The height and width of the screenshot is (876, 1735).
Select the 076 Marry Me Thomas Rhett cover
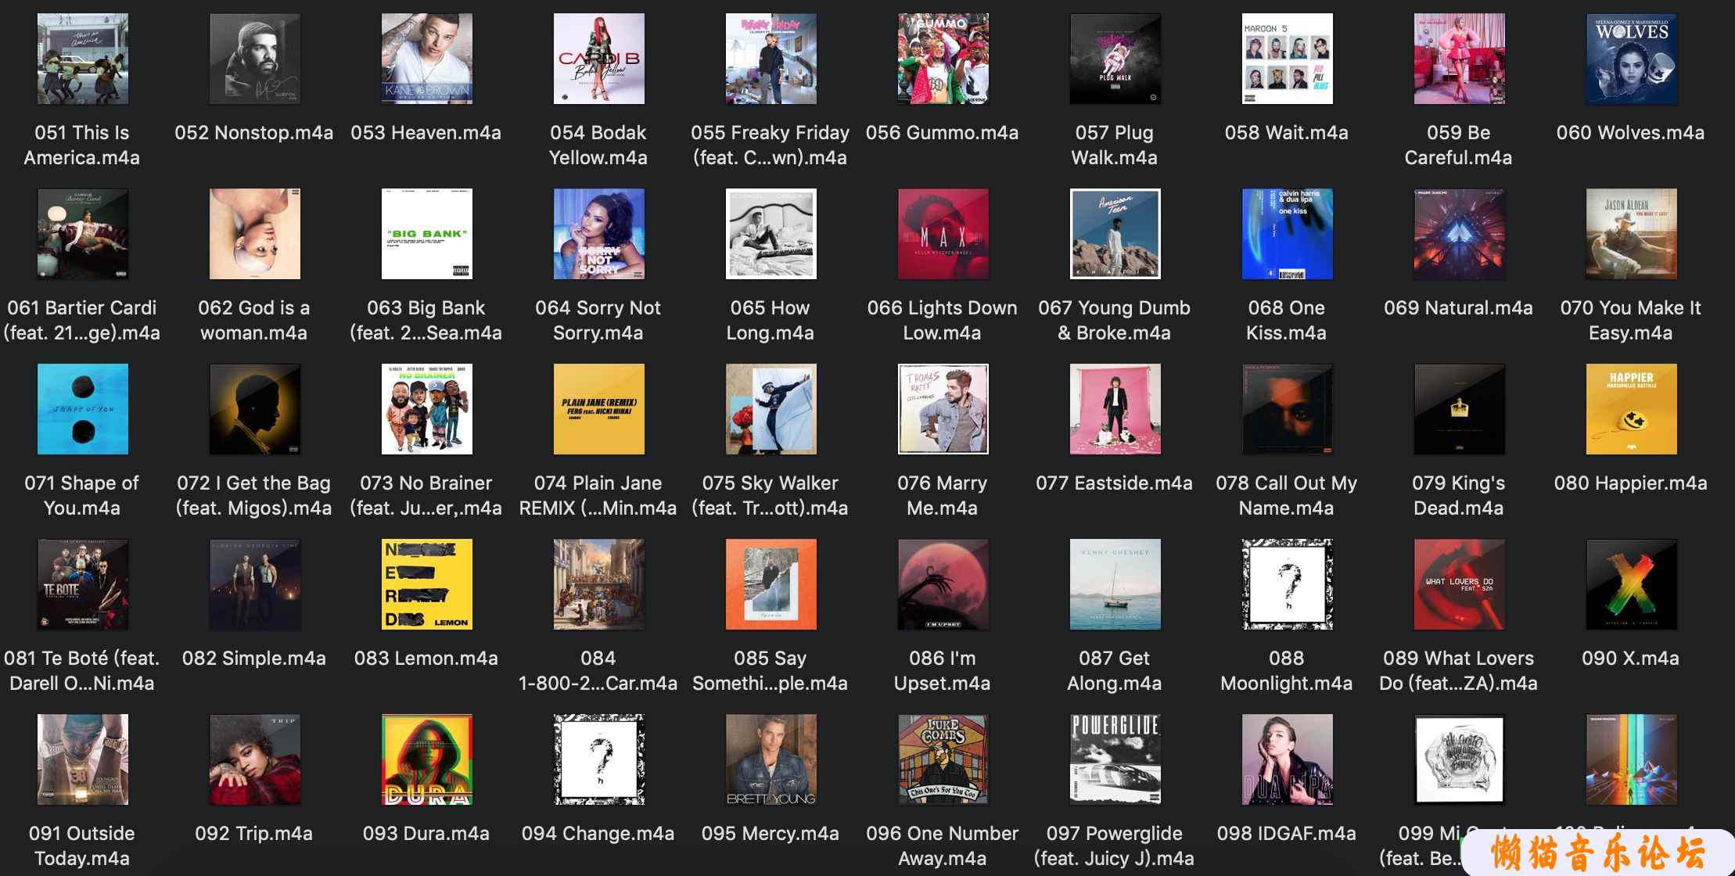[x=943, y=409]
